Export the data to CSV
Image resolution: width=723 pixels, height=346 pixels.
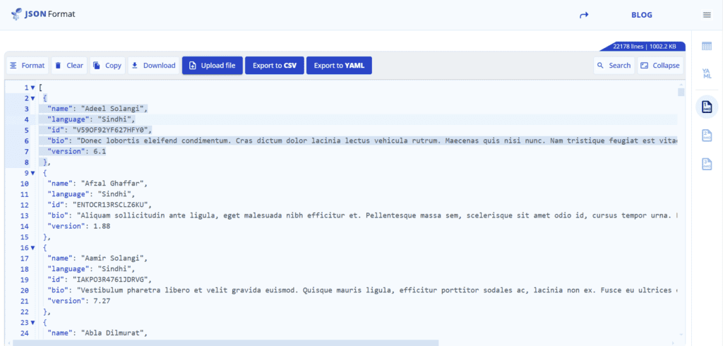275,66
